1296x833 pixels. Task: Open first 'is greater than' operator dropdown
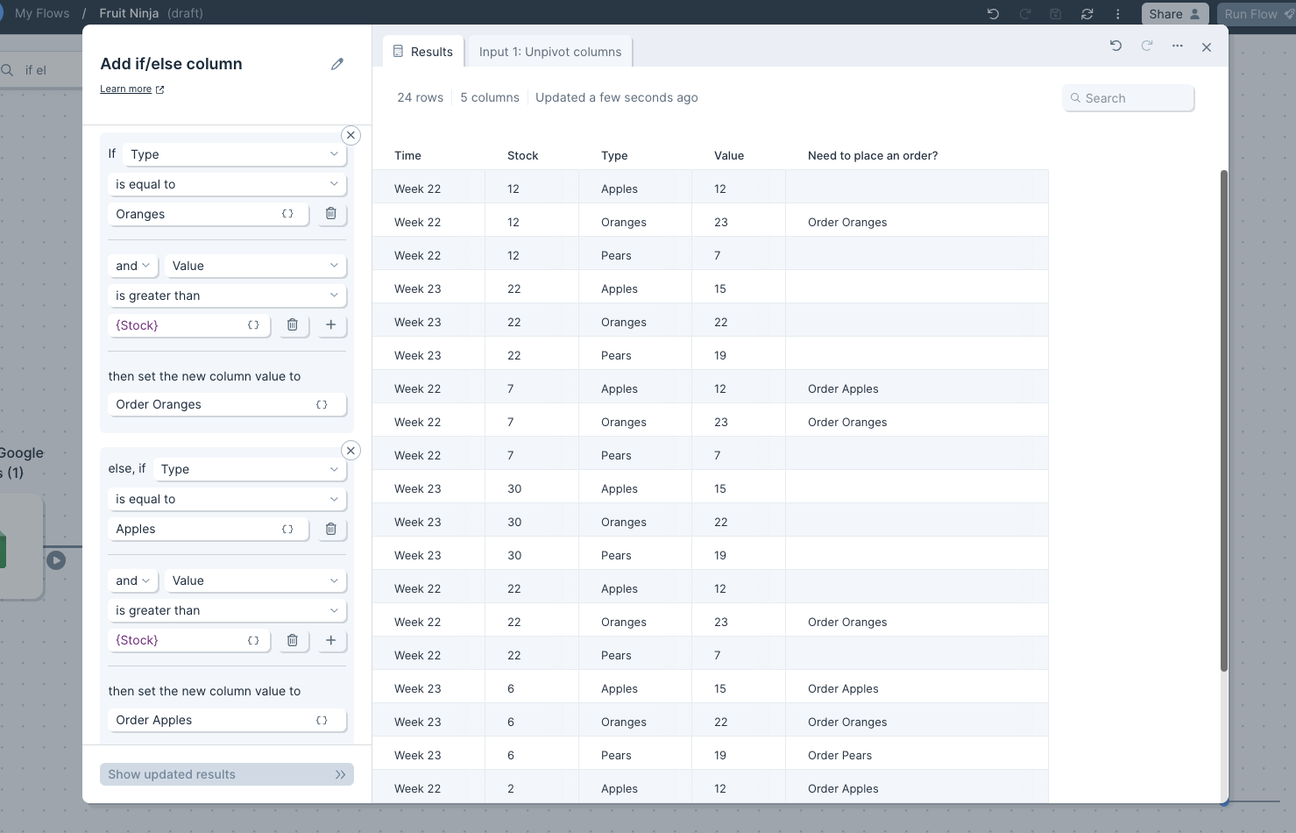[227, 295]
